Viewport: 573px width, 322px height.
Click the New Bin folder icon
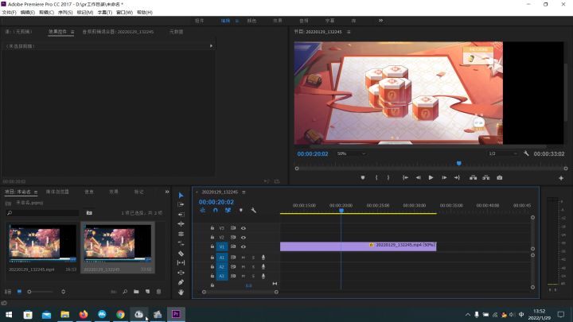(136, 292)
